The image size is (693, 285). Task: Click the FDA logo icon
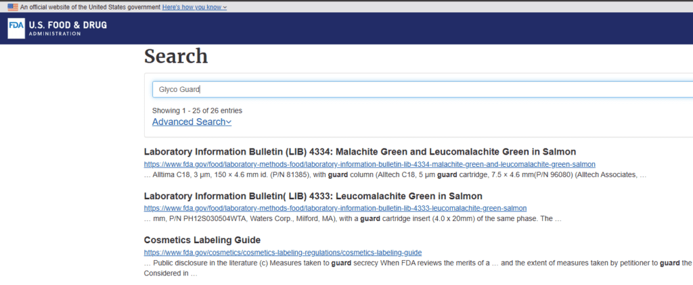(16, 28)
